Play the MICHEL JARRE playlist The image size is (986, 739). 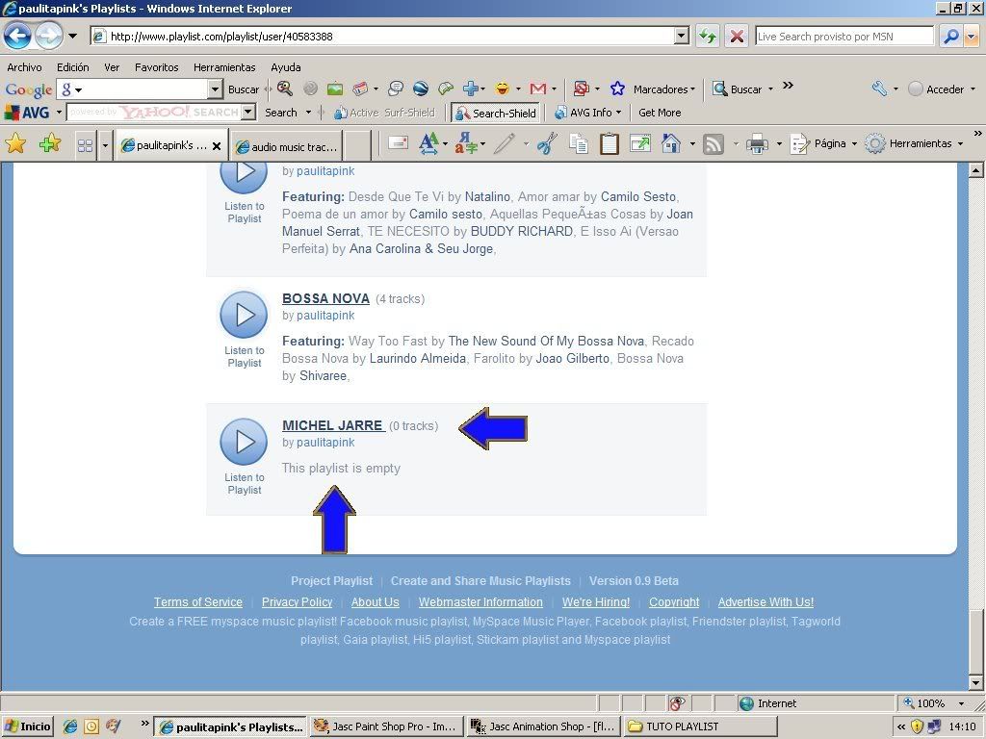tap(244, 442)
